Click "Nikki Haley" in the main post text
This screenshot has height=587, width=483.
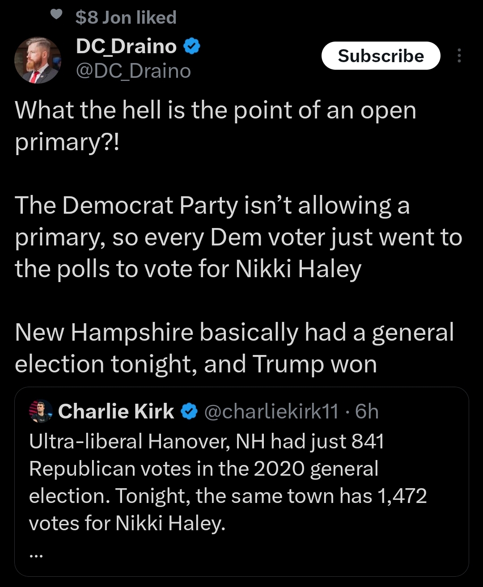pos(298,269)
